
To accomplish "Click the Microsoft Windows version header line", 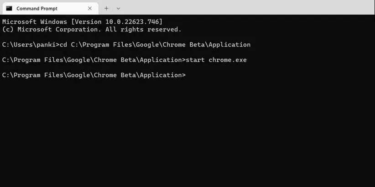I will [82, 22].
